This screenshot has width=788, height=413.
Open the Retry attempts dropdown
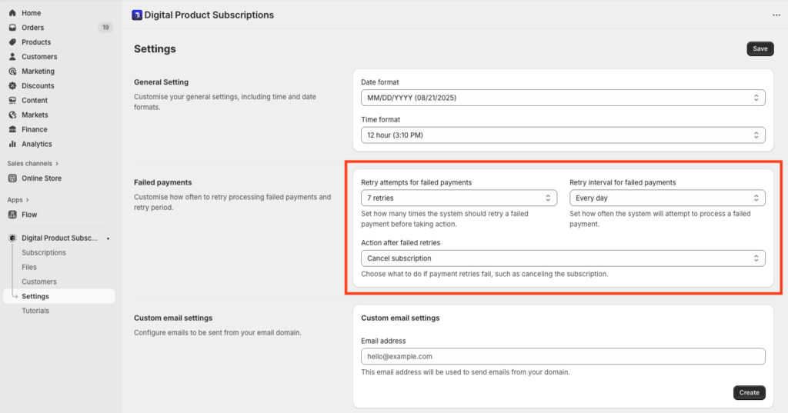pyautogui.click(x=459, y=198)
